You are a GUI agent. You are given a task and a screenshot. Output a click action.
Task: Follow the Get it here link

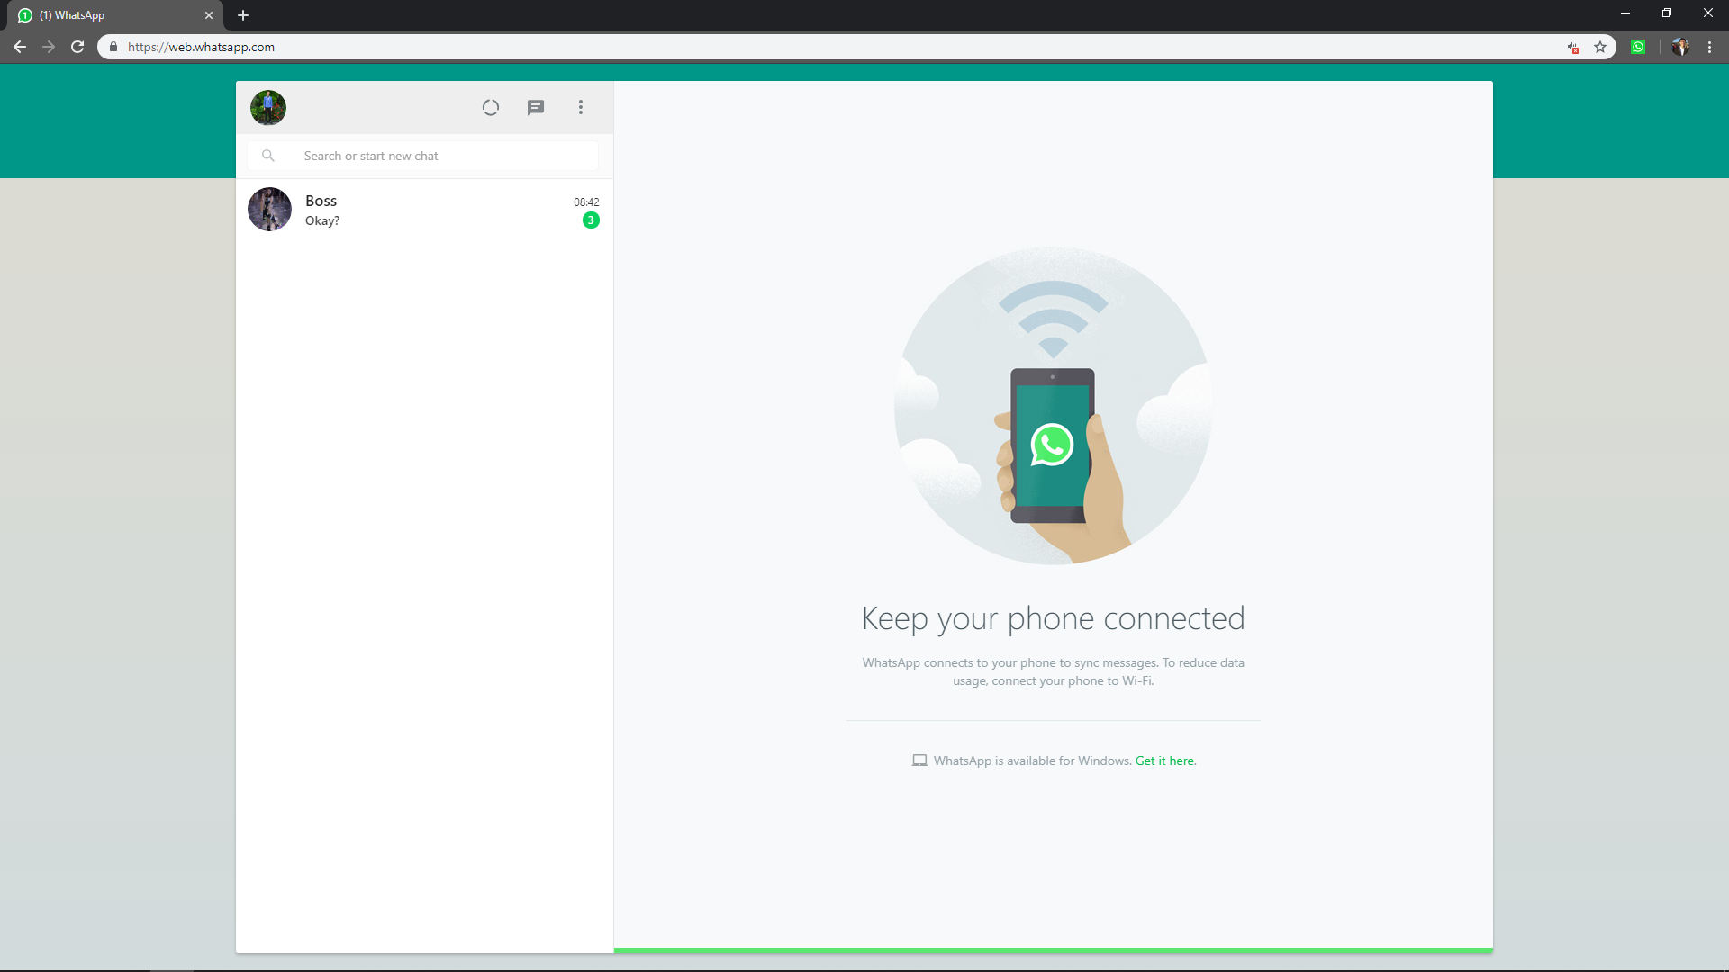tap(1164, 760)
